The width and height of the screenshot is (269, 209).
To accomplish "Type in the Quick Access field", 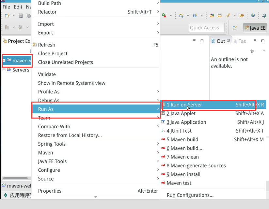I will point(206,28).
